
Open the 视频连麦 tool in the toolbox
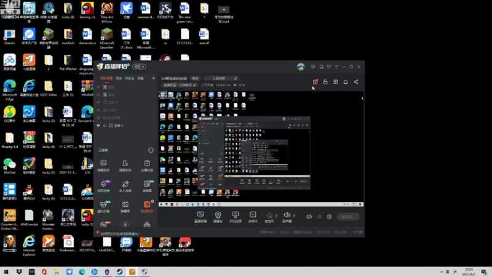103,187
